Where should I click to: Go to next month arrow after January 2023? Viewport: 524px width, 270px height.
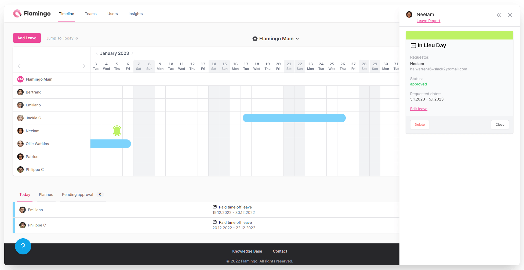tap(132, 53)
